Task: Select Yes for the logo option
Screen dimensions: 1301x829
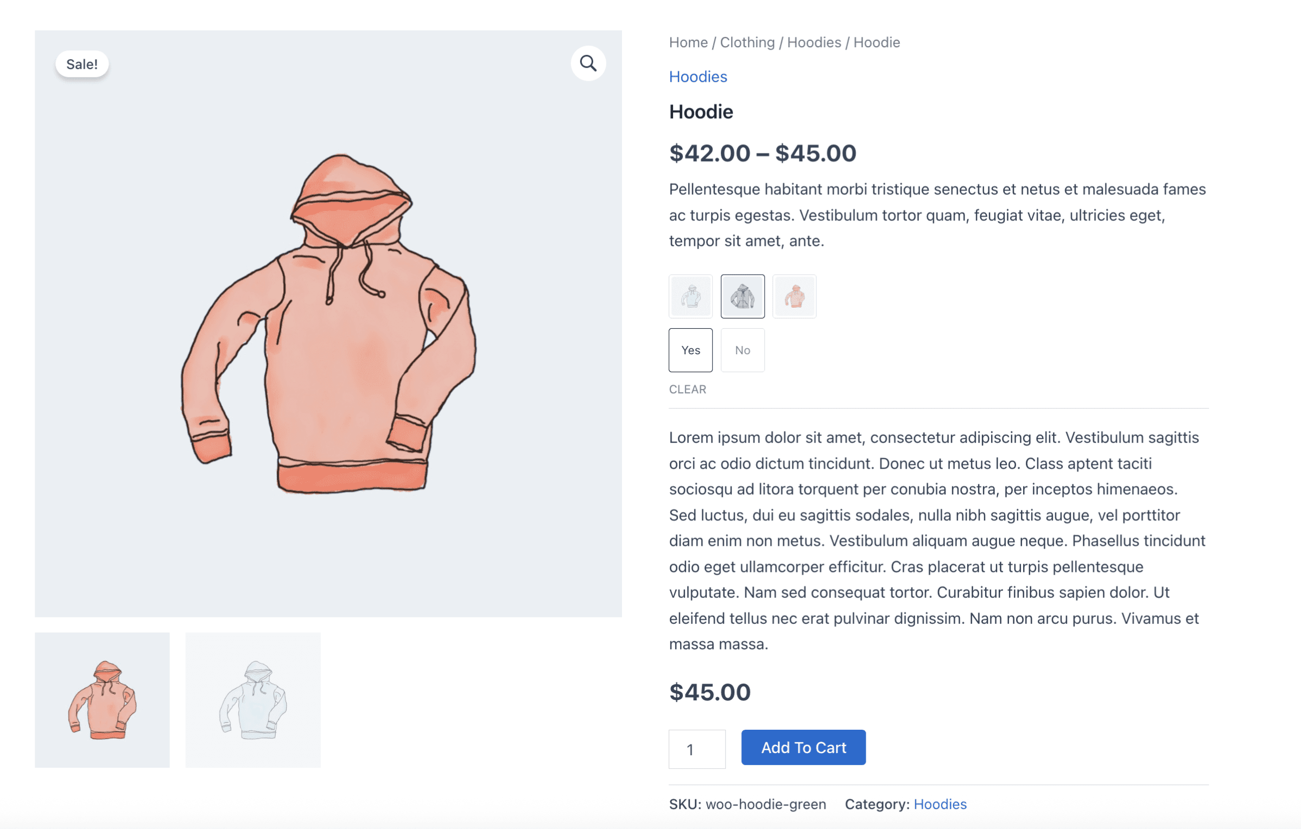Action: (x=690, y=350)
